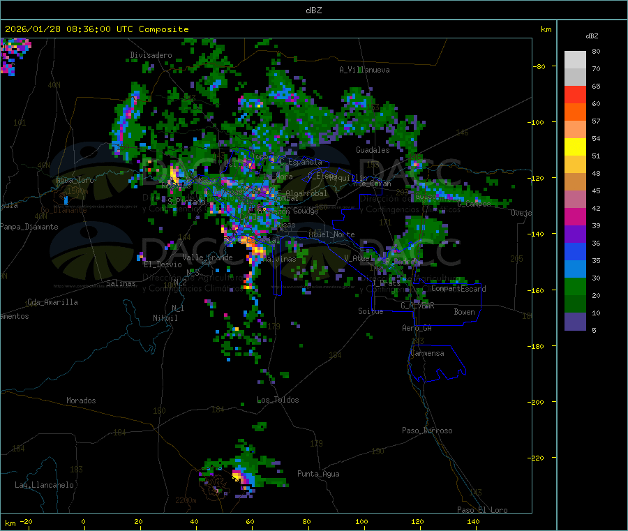
Task: Select the 39 dBZ magenta color band
Action: (575, 216)
